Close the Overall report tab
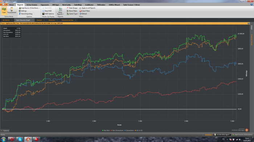The height and width of the screenshot is (142, 254). [x=44, y=20]
